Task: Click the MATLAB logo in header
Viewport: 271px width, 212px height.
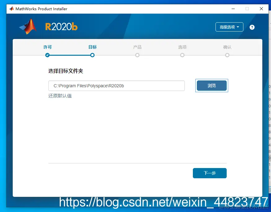Action: [x=28, y=27]
